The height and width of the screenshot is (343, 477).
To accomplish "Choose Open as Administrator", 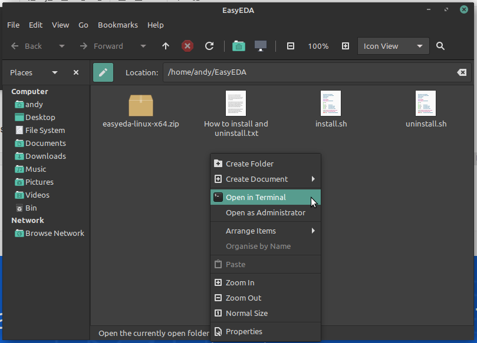I will click(x=265, y=213).
